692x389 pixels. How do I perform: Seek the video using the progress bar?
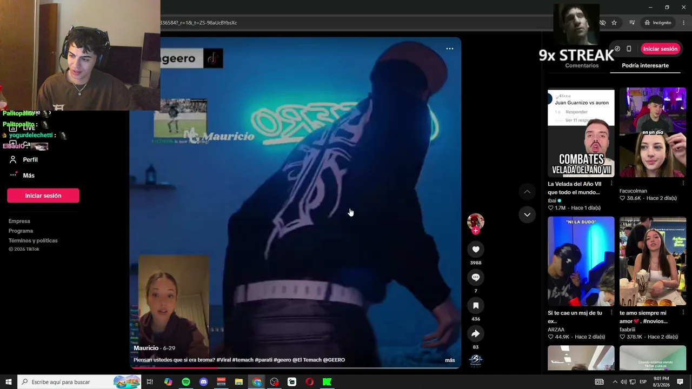pyautogui.click(x=295, y=368)
